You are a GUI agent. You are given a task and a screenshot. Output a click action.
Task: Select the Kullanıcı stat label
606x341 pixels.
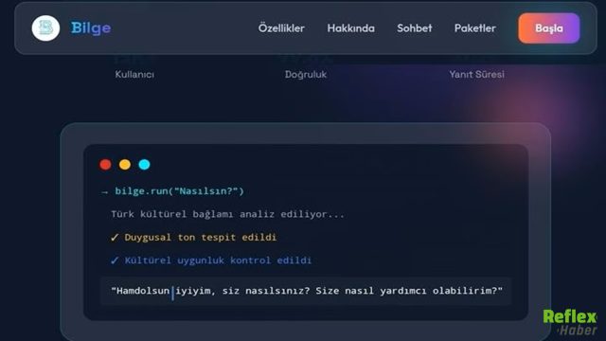click(134, 74)
